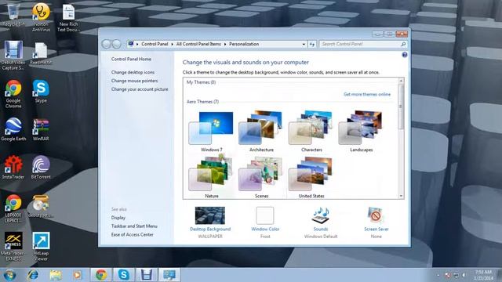Open Sounds Windows Default settings
Screen dimensions: 502x282
coord(321,222)
